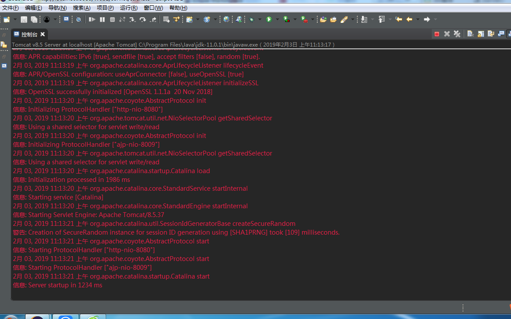Screen dimensions: 511x319
Task: Open the 窗口(W) menu
Action: [153, 8]
